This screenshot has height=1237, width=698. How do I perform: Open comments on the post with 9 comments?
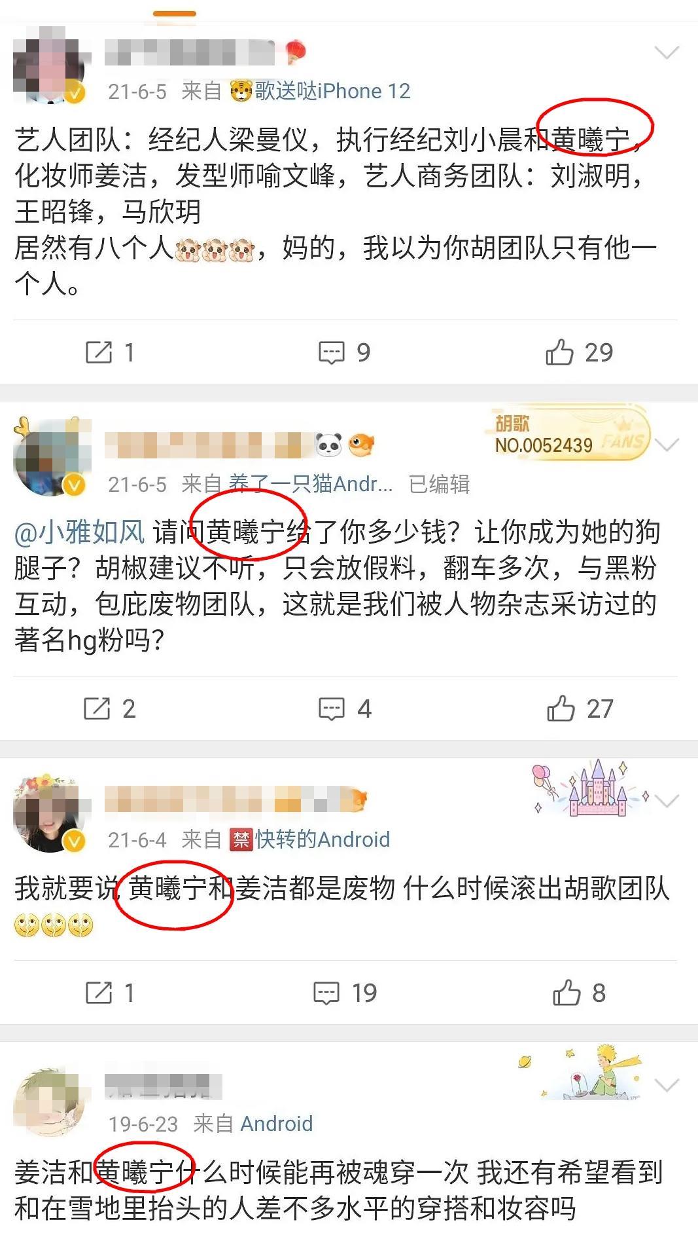[344, 352]
